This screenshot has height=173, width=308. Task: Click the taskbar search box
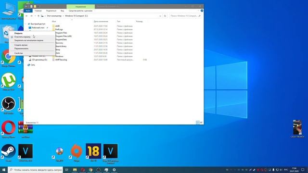click(35, 170)
